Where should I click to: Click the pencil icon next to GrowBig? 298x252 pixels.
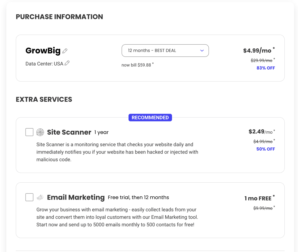[x=65, y=51]
